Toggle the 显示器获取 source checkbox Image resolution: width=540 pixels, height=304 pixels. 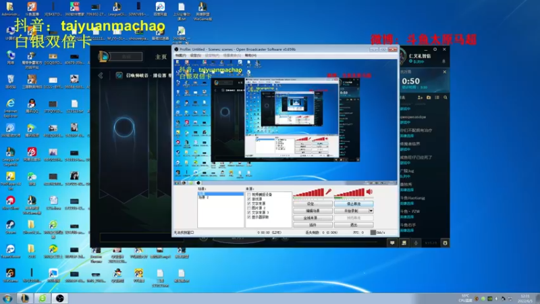tap(249, 217)
